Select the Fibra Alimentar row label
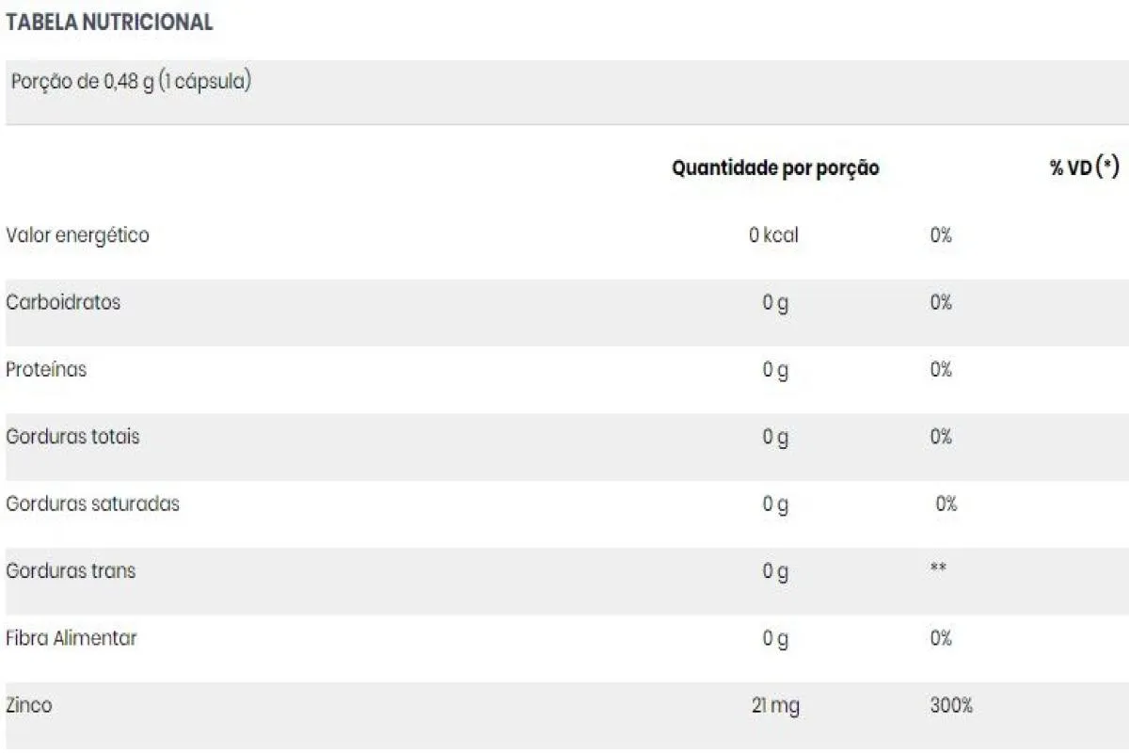The height and width of the screenshot is (753, 1129). click(72, 638)
